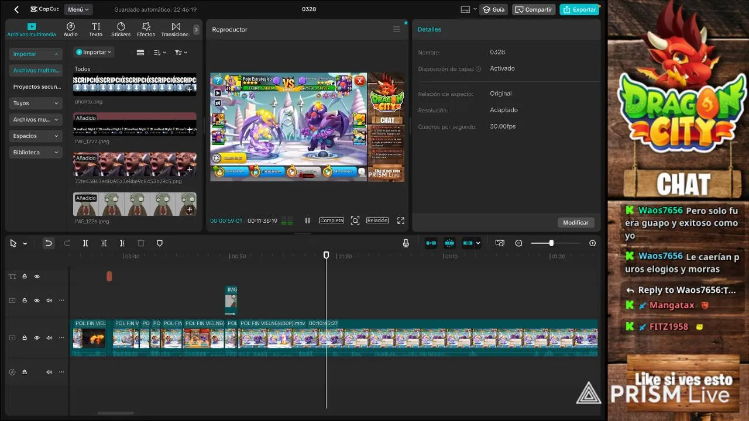Toggle media list view layout icon
The width and height of the screenshot is (749, 421).
click(x=140, y=53)
